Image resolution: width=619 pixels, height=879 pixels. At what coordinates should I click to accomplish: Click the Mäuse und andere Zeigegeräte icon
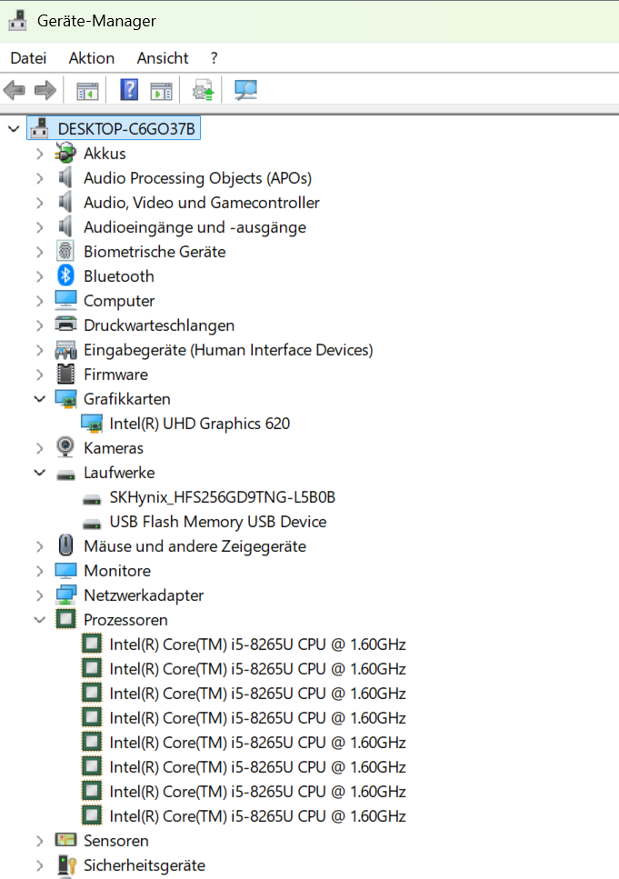point(65,545)
